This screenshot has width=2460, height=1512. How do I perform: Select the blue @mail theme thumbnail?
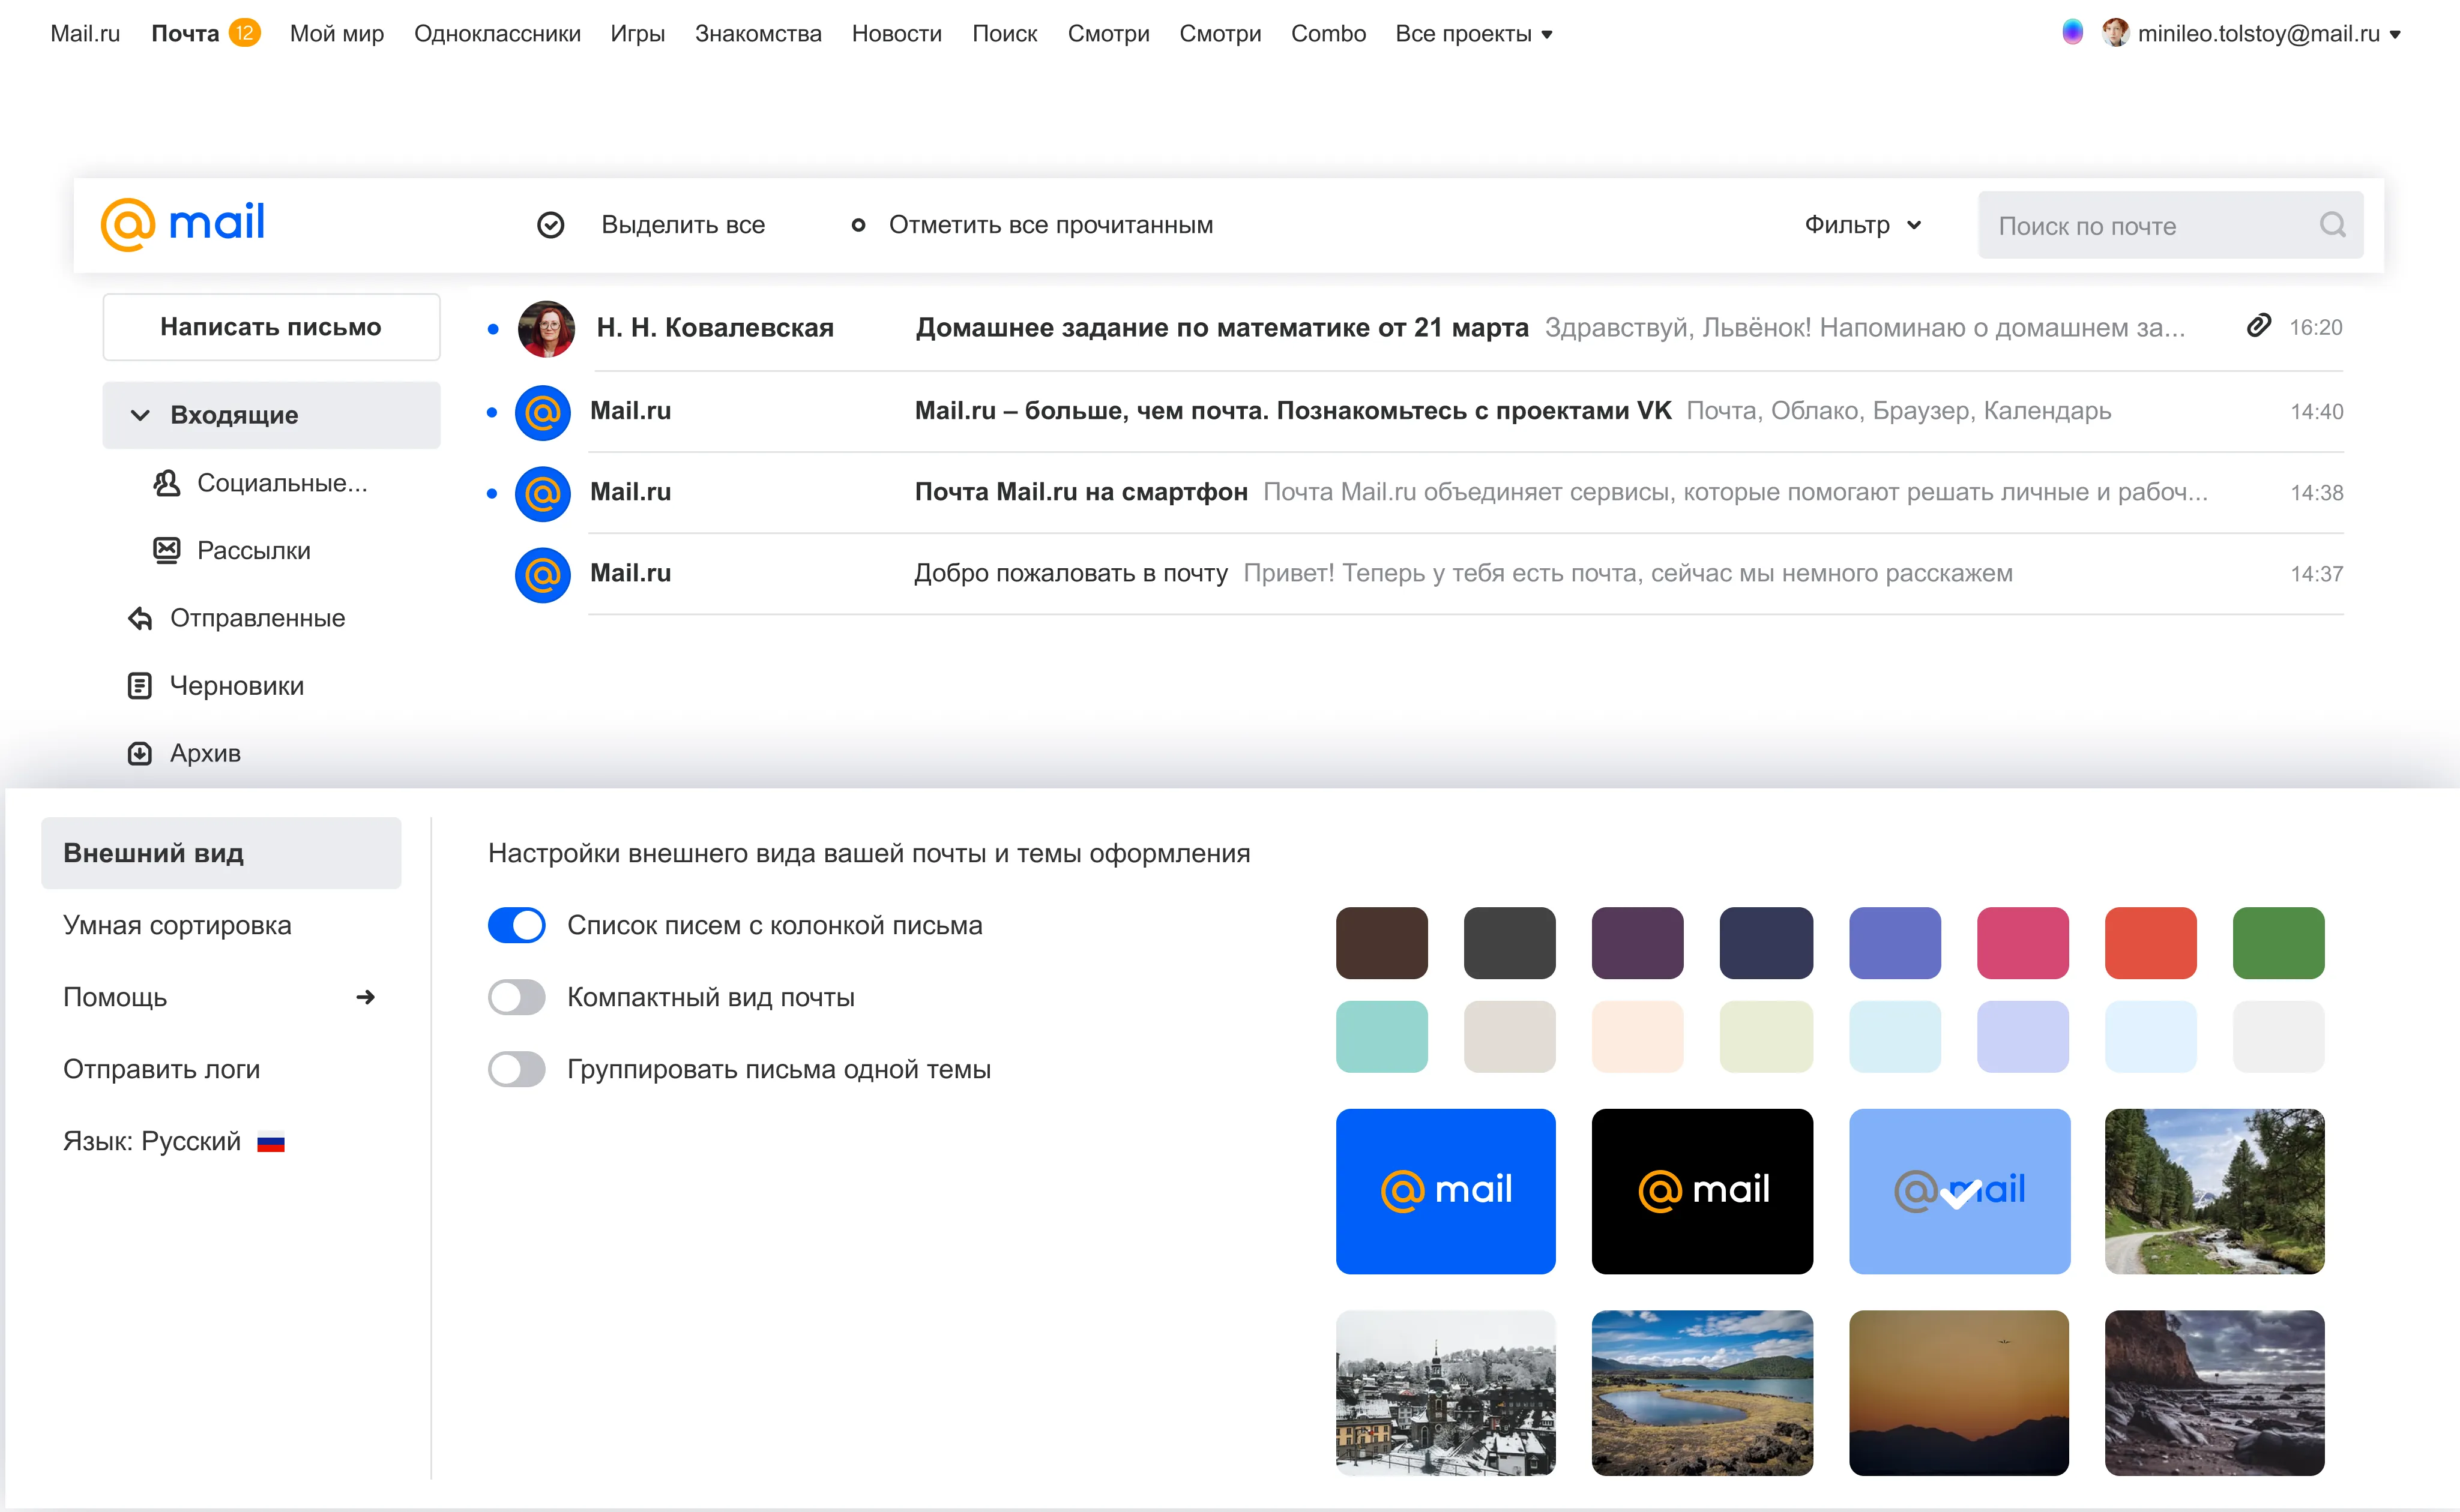(1446, 1191)
